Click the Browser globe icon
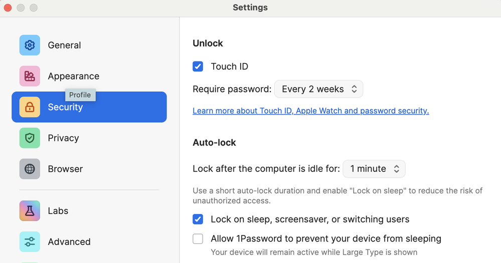 tap(30, 169)
